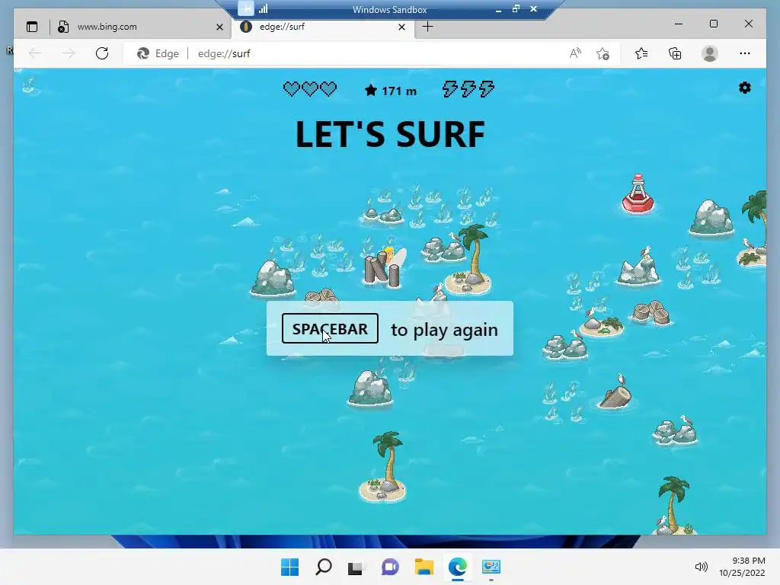Switch to the www.bing.com tab
This screenshot has width=780, height=585.
140,27
